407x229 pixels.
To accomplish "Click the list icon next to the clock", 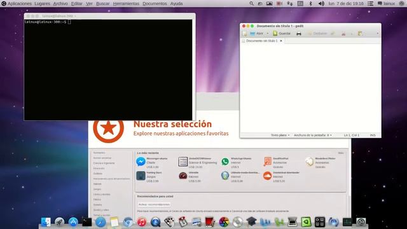I will [370, 4].
